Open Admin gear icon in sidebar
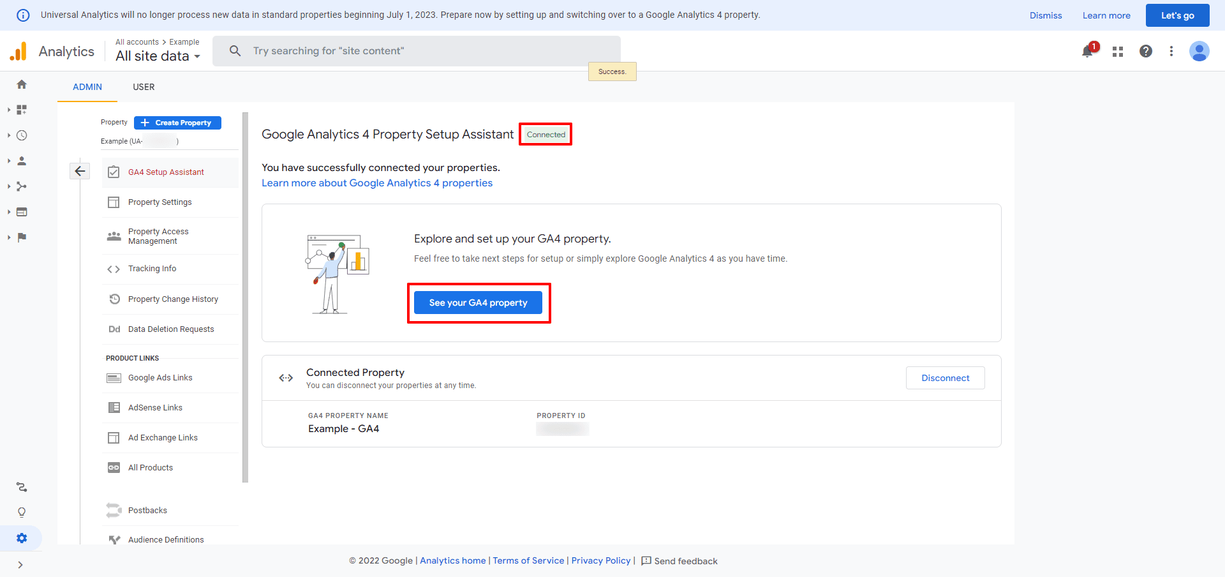Screen dimensions: 1225x577 point(22,538)
